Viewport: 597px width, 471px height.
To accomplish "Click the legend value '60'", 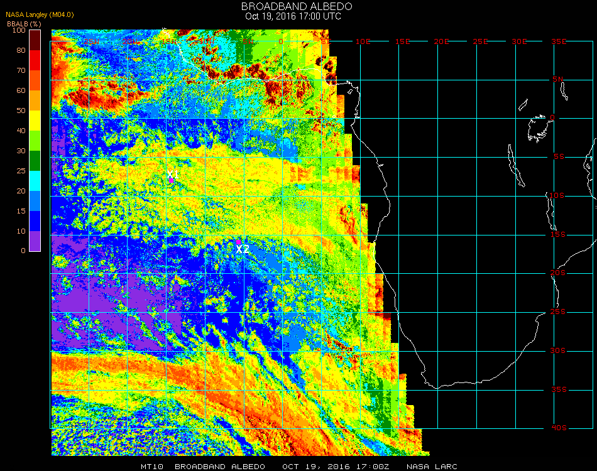I will point(21,90).
